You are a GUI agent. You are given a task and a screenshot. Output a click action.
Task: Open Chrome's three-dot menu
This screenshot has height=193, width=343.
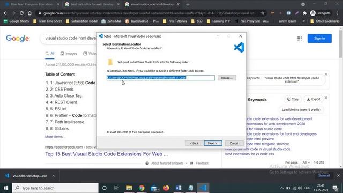point(338,13)
